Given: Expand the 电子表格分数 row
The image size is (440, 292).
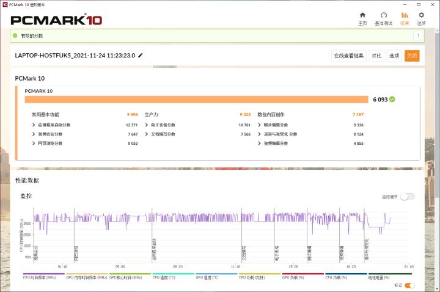Looking at the screenshot, I should pos(147,125).
